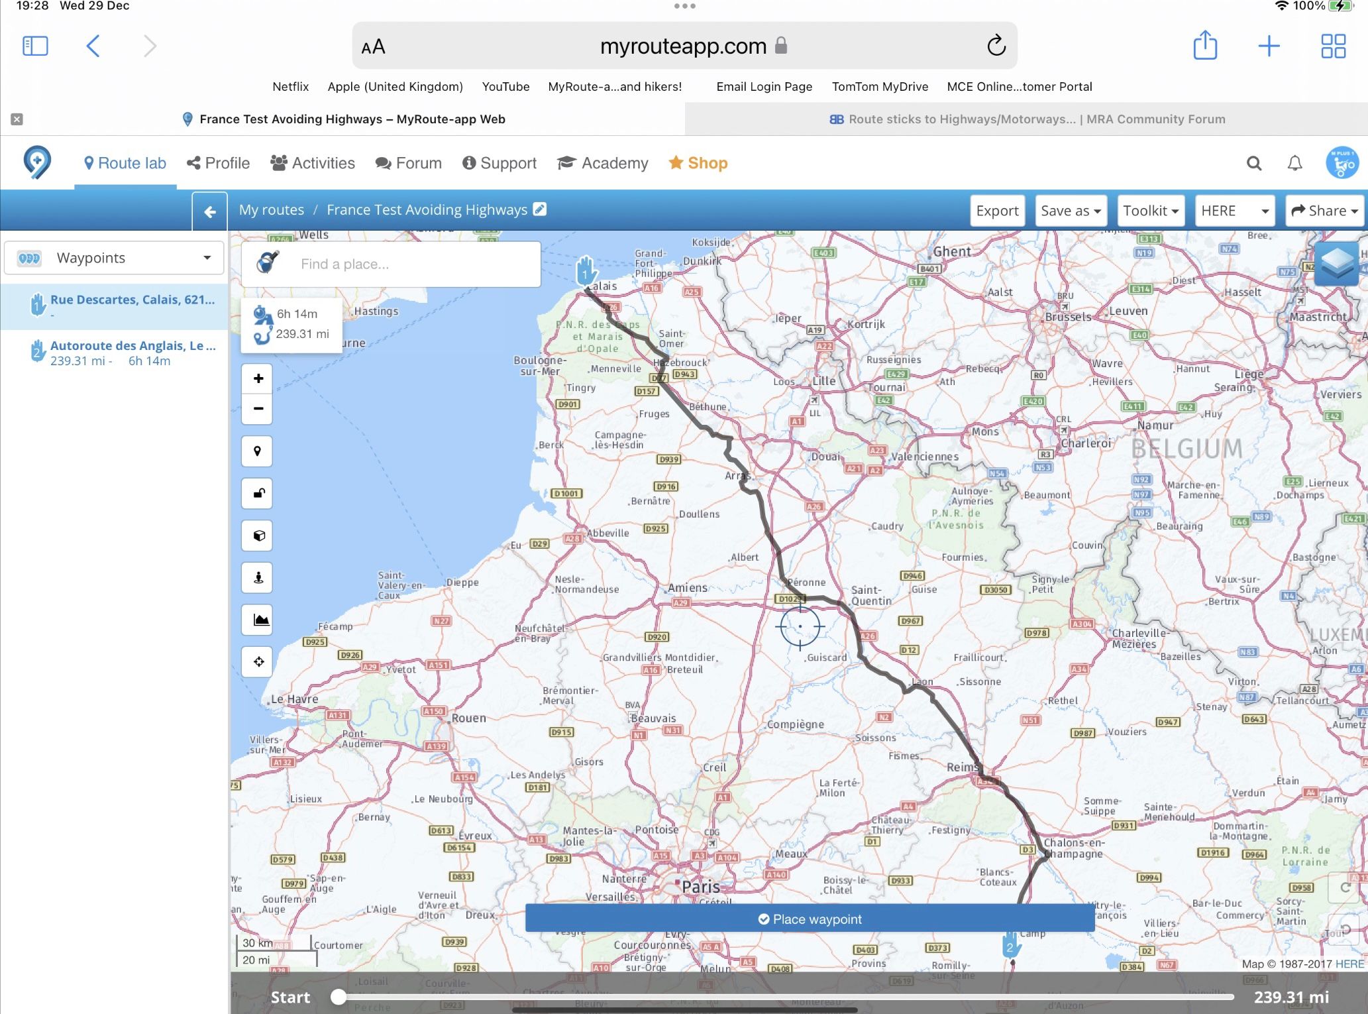Open the MyRoute-app and hikers bookmark
Screen dimensions: 1368x1014
click(615, 87)
